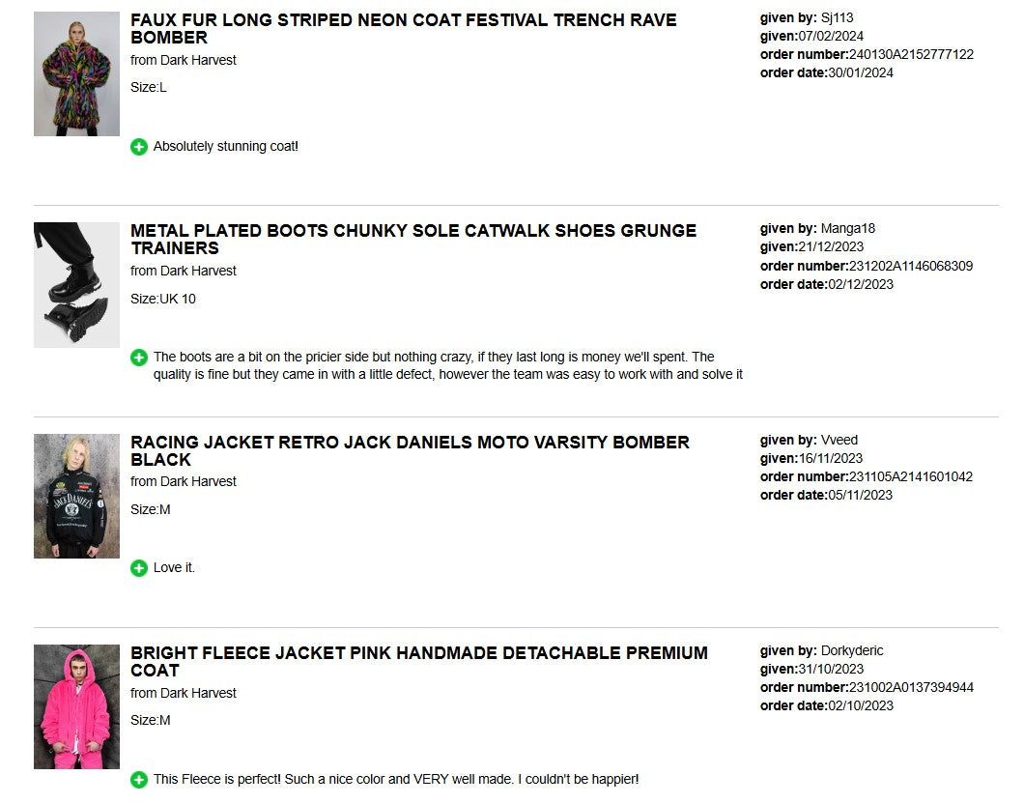Click 'from Dark Harvest' under the neon coat
The image size is (1024, 804).
tap(184, 60)
